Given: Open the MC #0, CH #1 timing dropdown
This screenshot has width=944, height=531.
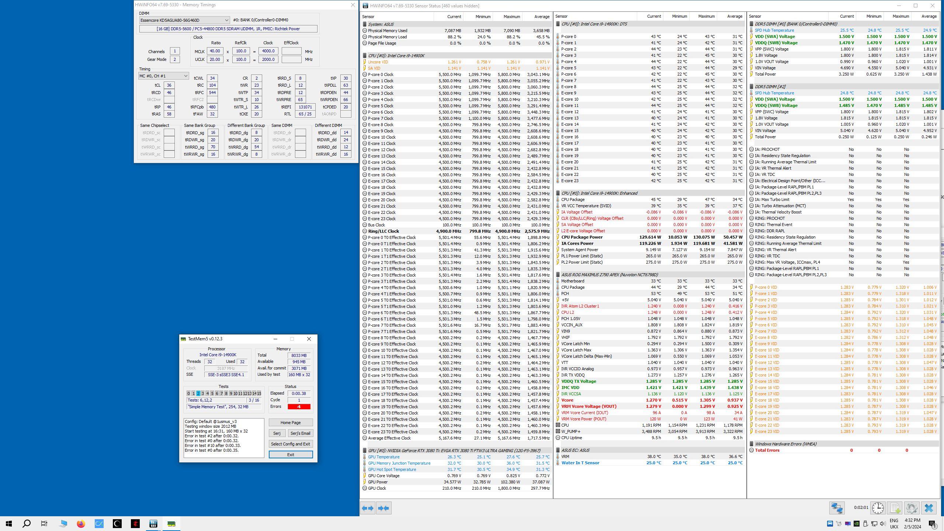Looking at the screenshot, I should 163,76.
